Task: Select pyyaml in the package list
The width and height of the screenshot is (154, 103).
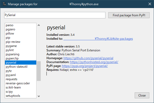Action: [21, 75]
